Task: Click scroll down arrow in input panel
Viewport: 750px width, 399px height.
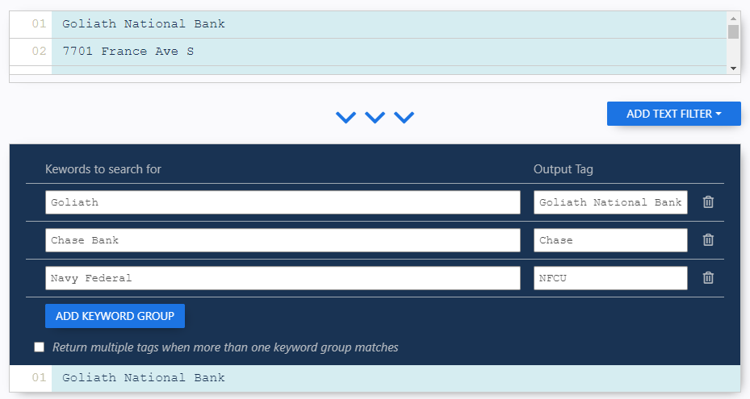Action: tap(733, 69)
